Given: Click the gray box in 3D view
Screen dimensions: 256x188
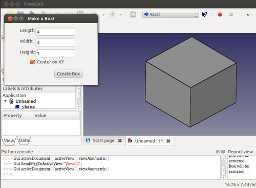Looking at the screenshot, I should [190, 82].
